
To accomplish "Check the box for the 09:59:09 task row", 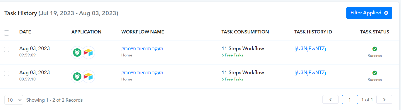I will click(7, 49).
